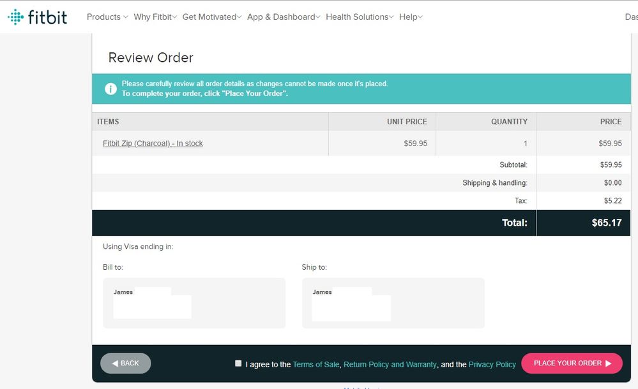Expand the Products chevron
This screenshot has height=389, width=638.
click(x=125, y=17)
